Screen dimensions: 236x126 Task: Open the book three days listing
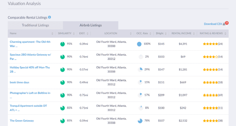[20, 82]
